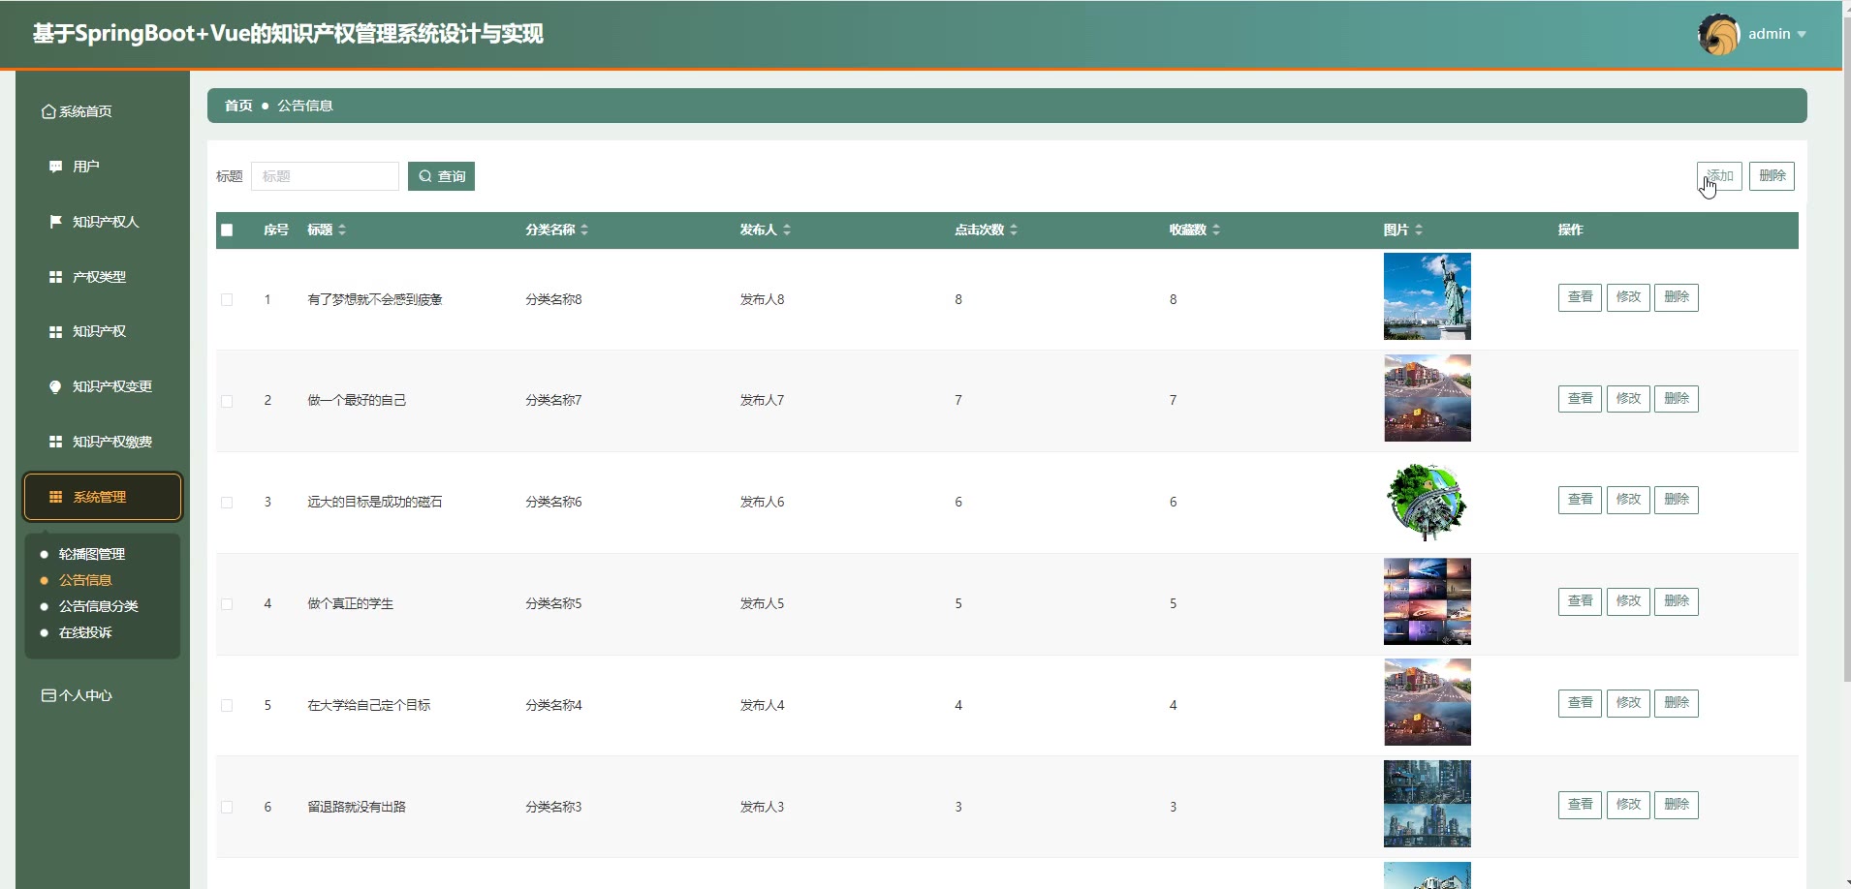Open 轮播图管理 submenu item

[x=92, y=554]
